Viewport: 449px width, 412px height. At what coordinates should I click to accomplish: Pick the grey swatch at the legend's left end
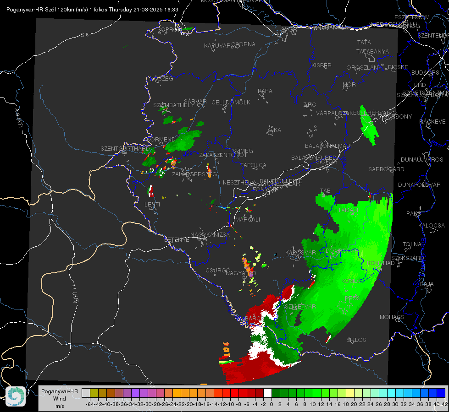pos(86,393)
